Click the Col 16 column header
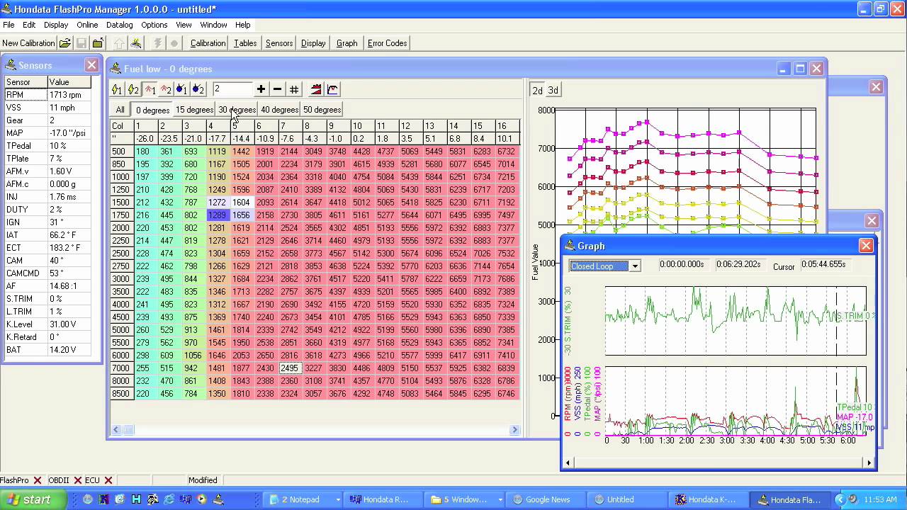This screenshot has width=907, height=510. click(506, 126)
